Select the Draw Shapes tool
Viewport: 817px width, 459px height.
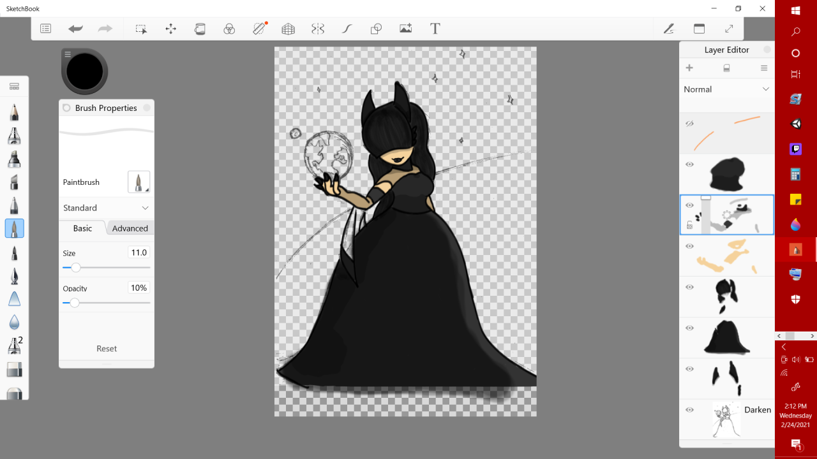coord(376,29)
